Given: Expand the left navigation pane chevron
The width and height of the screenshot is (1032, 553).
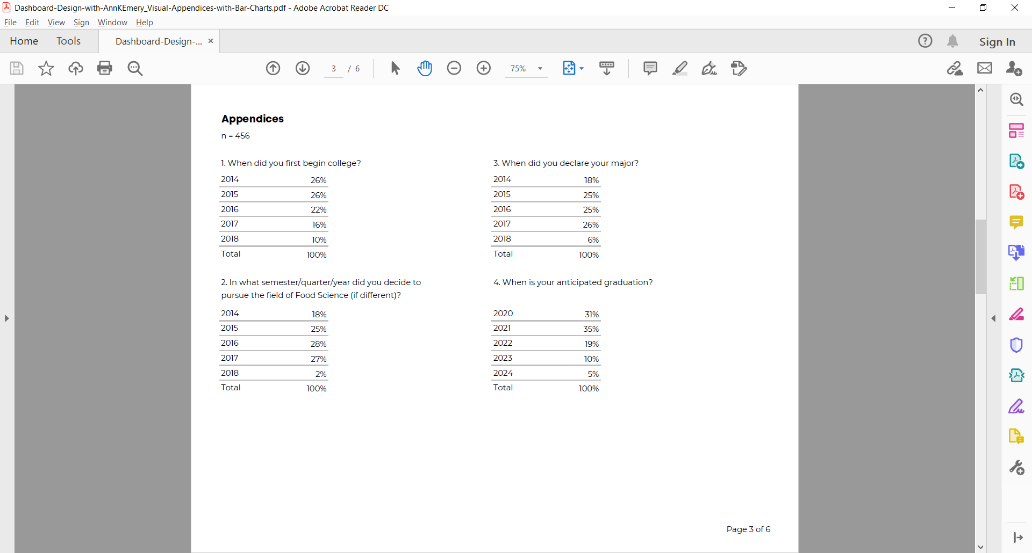Looking at the screenshot, I should tap(6, 318).
